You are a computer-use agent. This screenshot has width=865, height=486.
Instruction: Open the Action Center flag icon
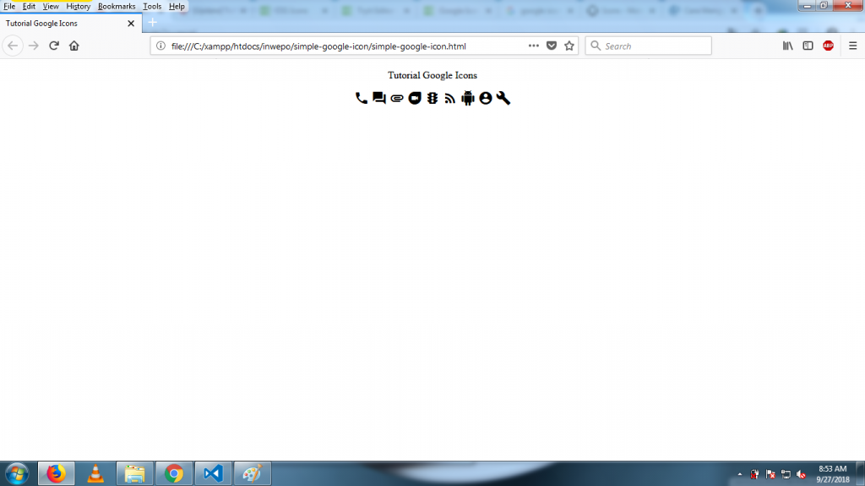770,474
